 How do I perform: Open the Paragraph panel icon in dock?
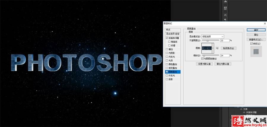225,20
